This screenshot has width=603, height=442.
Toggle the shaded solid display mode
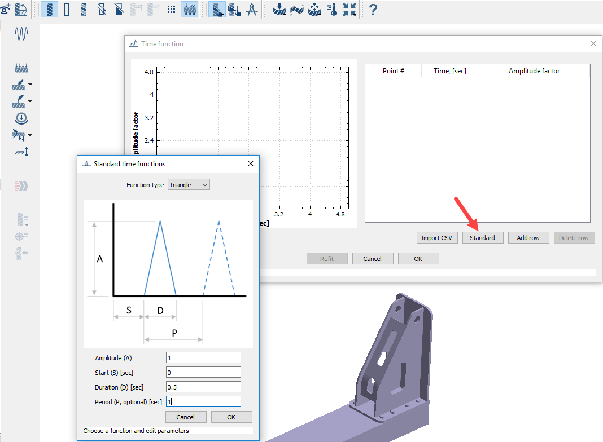[x=50, y=10]
